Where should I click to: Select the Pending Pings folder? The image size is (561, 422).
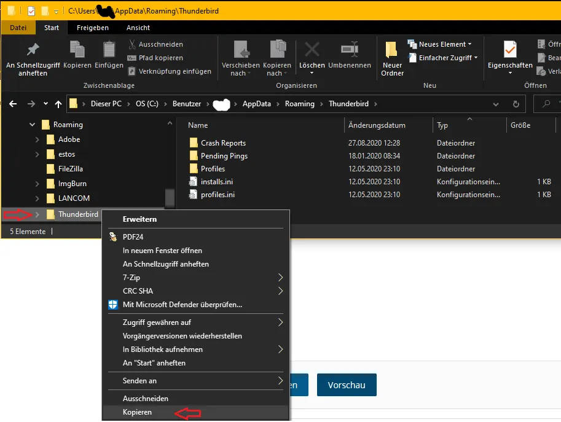pyautogui.click(x=224, y=156)
